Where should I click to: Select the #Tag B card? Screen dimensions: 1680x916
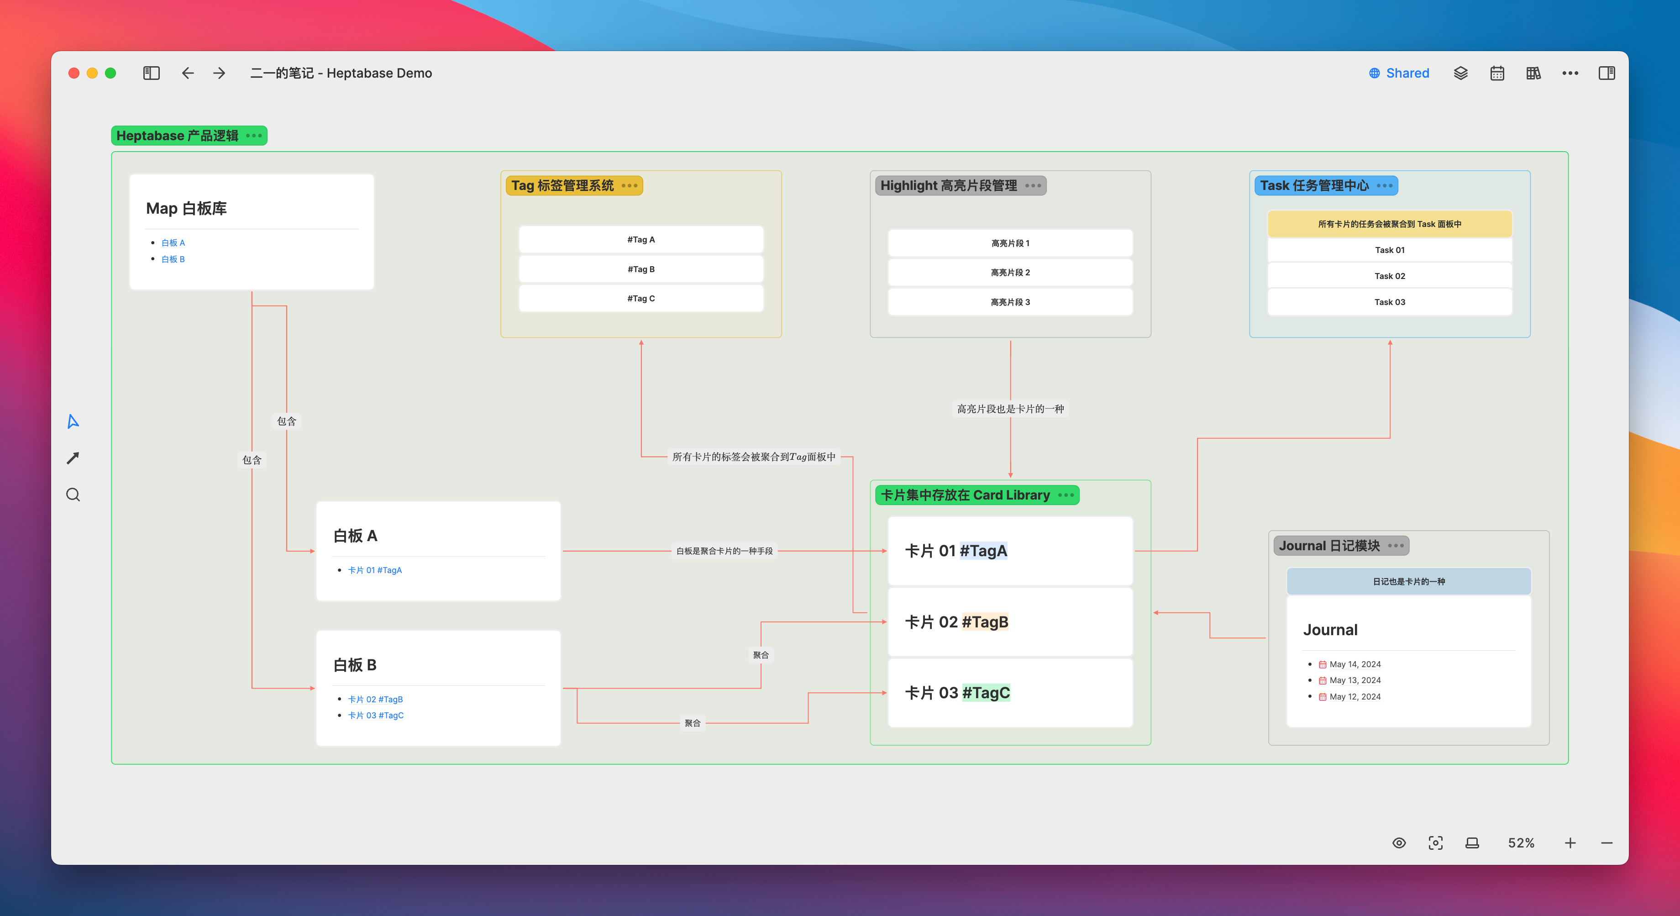(x=641, y=269)
